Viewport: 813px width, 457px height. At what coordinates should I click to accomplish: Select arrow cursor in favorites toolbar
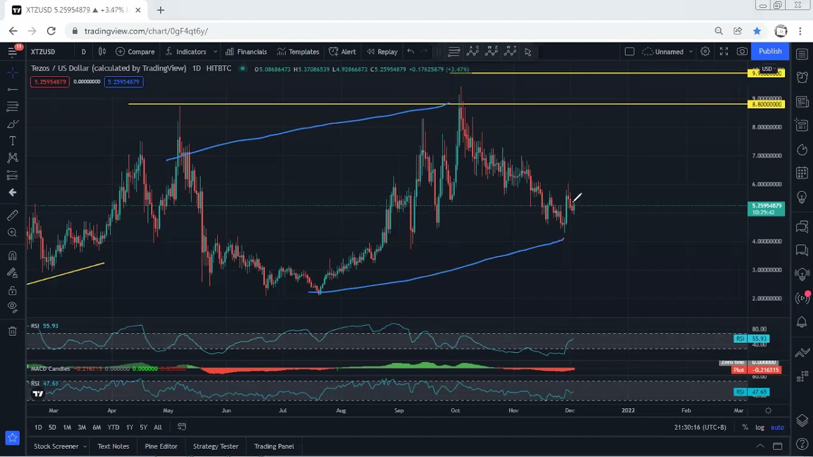pyautogui.click(x=528, y=52)
